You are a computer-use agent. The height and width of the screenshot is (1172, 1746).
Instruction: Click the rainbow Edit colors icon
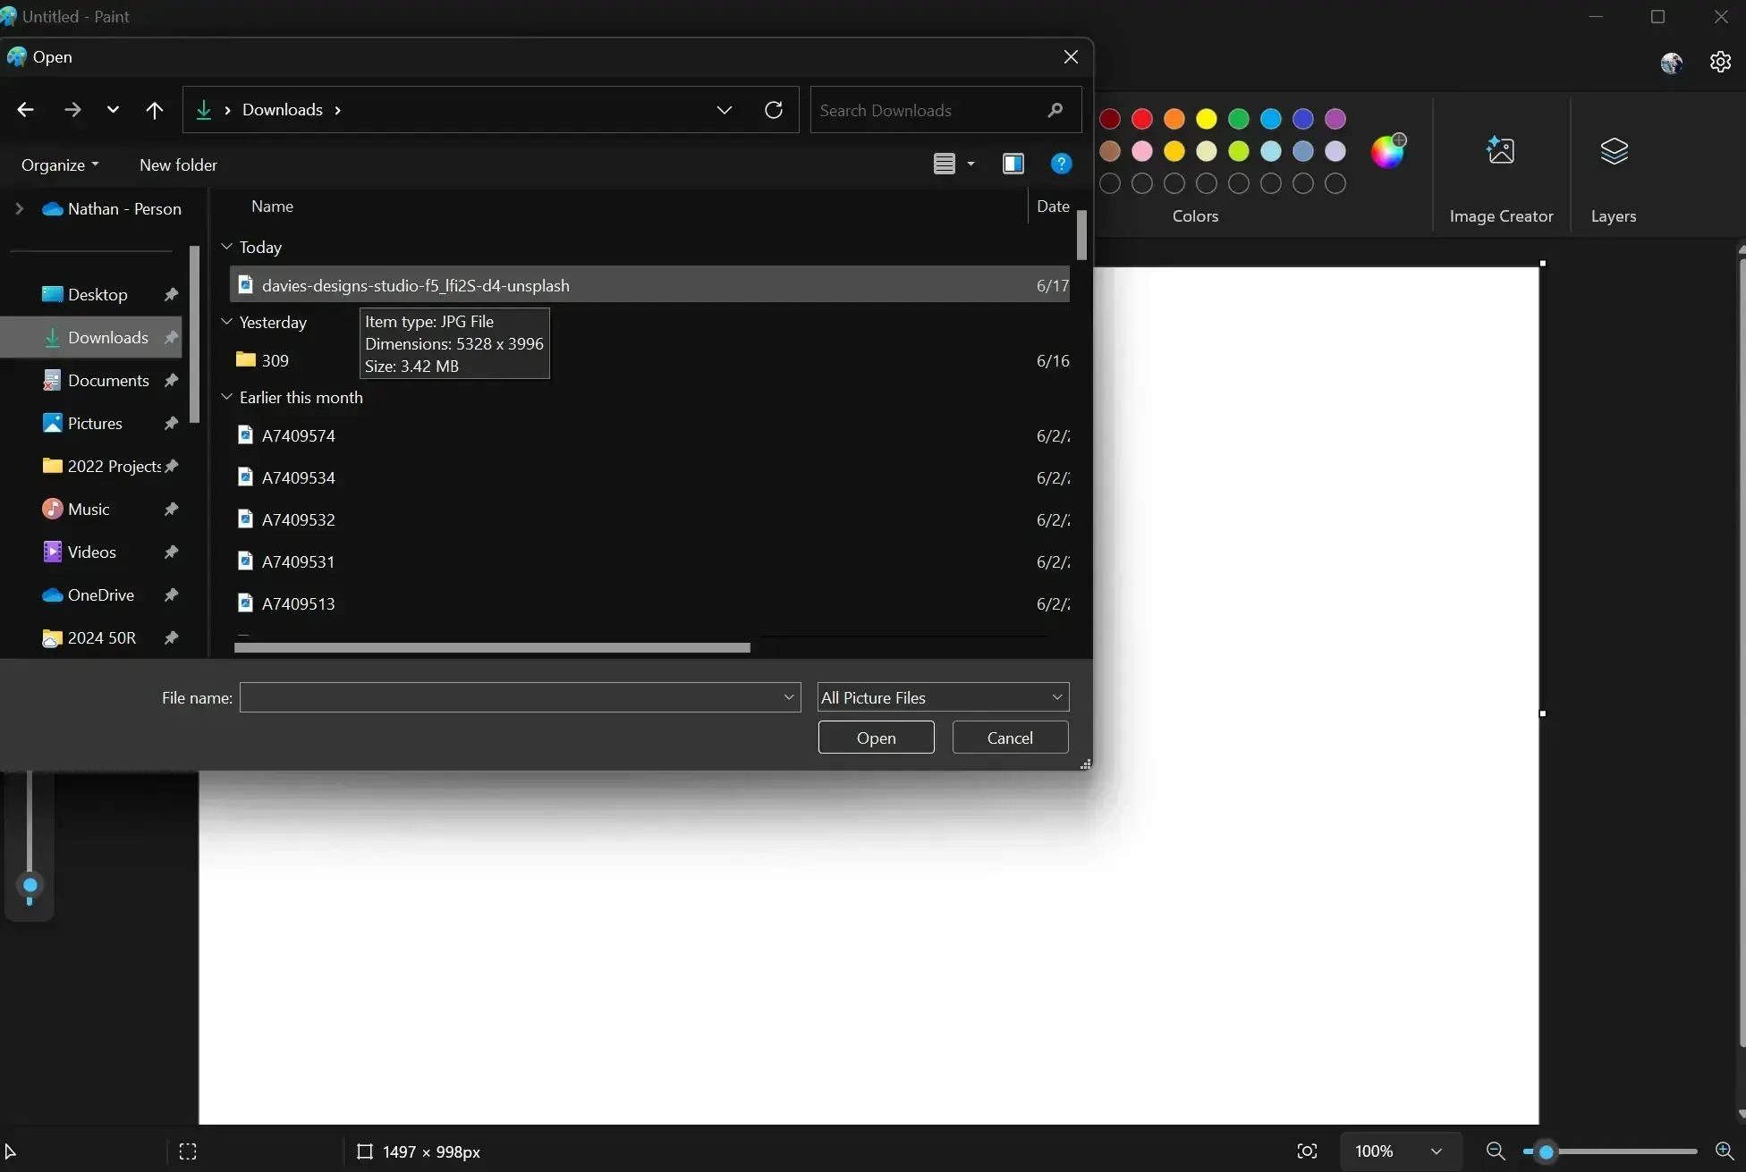(x=1388, y=150)
